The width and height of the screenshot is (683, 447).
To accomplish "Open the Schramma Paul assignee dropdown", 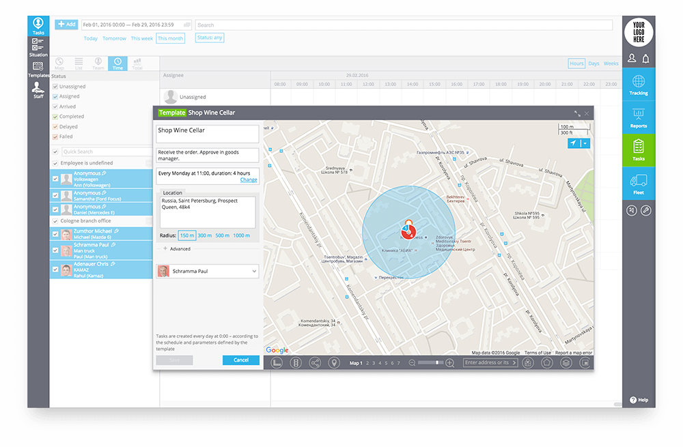I will tap(208, 272).
